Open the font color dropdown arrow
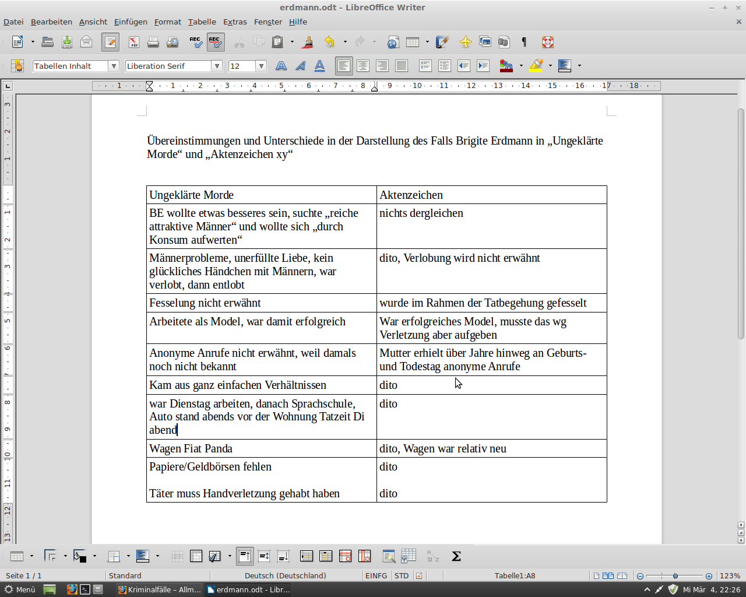The width and height of the screenshot is (746, 597). pos(521,66)
